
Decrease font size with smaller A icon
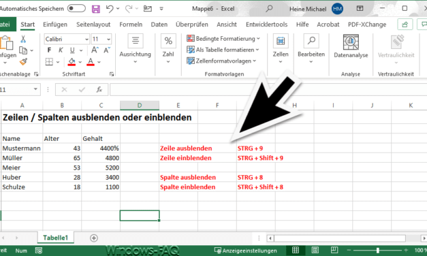pos(107,50)
